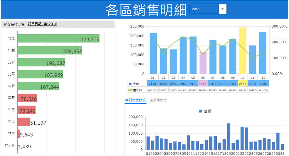Select the 竹北 bar showing 329,739
289x156 pixels.
58,38
